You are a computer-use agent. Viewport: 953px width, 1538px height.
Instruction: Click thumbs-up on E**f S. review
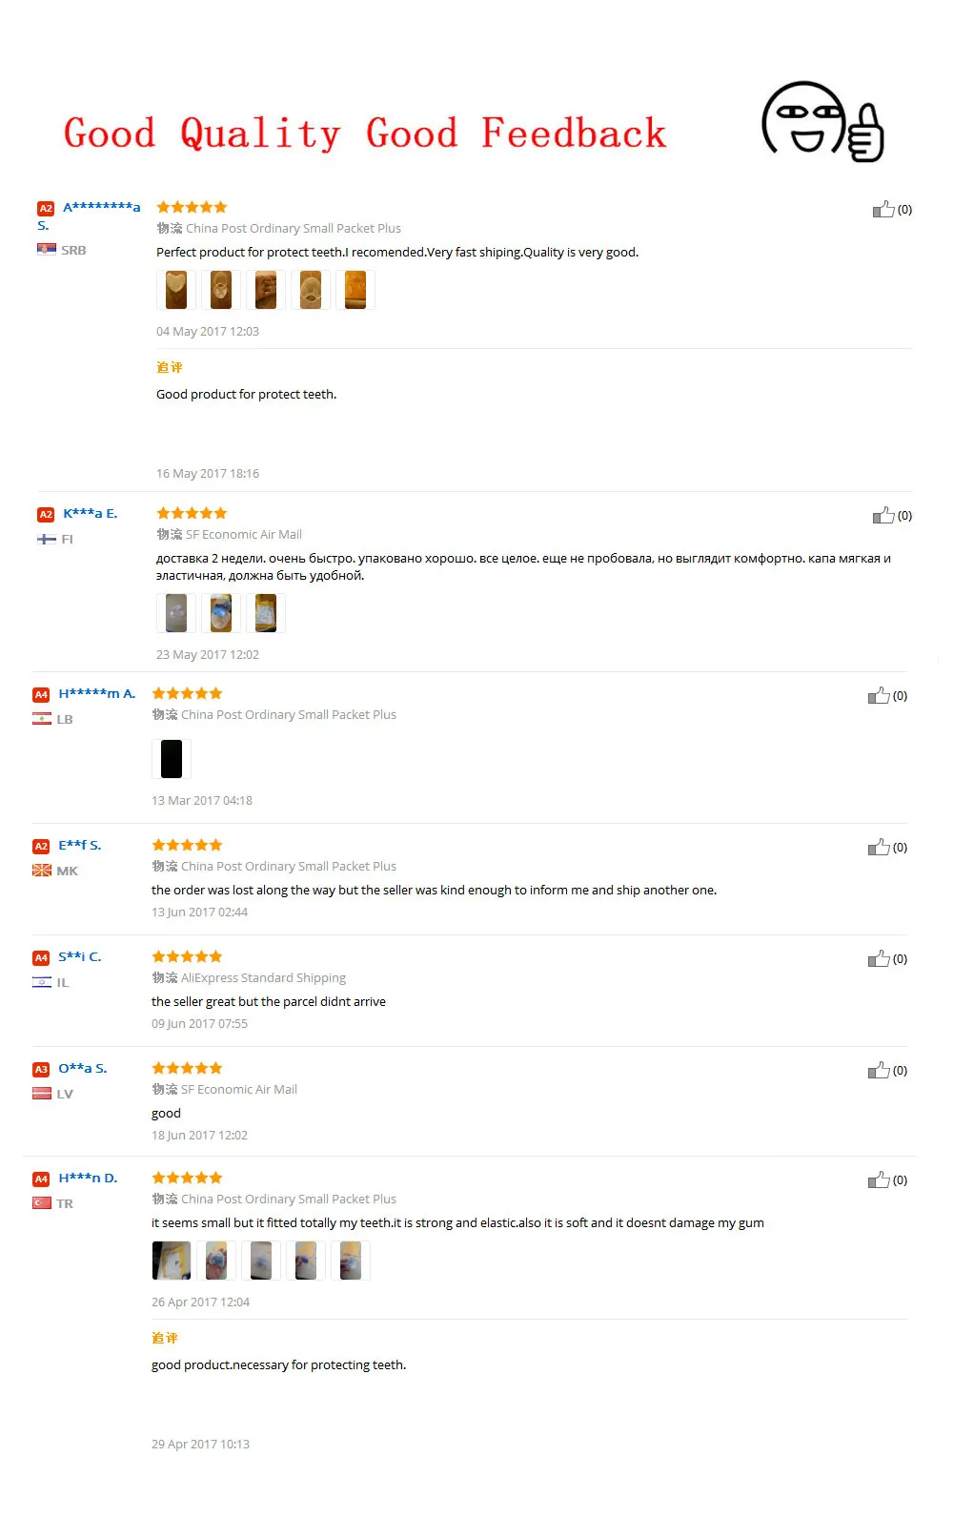879,847
